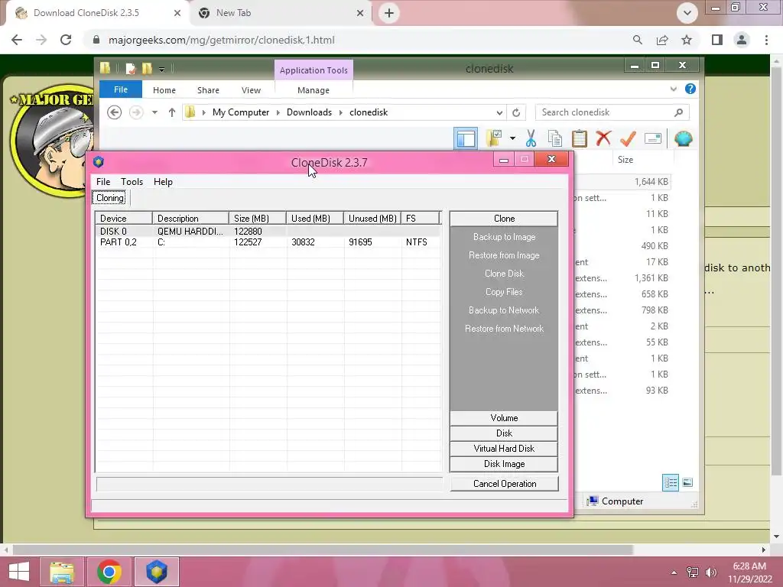The height and width of the screenshot is (587, 783).
Task: Choose Backup to Image
Action: point(504,237)
